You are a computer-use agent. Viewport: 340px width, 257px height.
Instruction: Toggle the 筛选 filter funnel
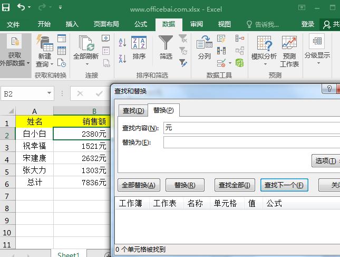[x=166, y=47]
